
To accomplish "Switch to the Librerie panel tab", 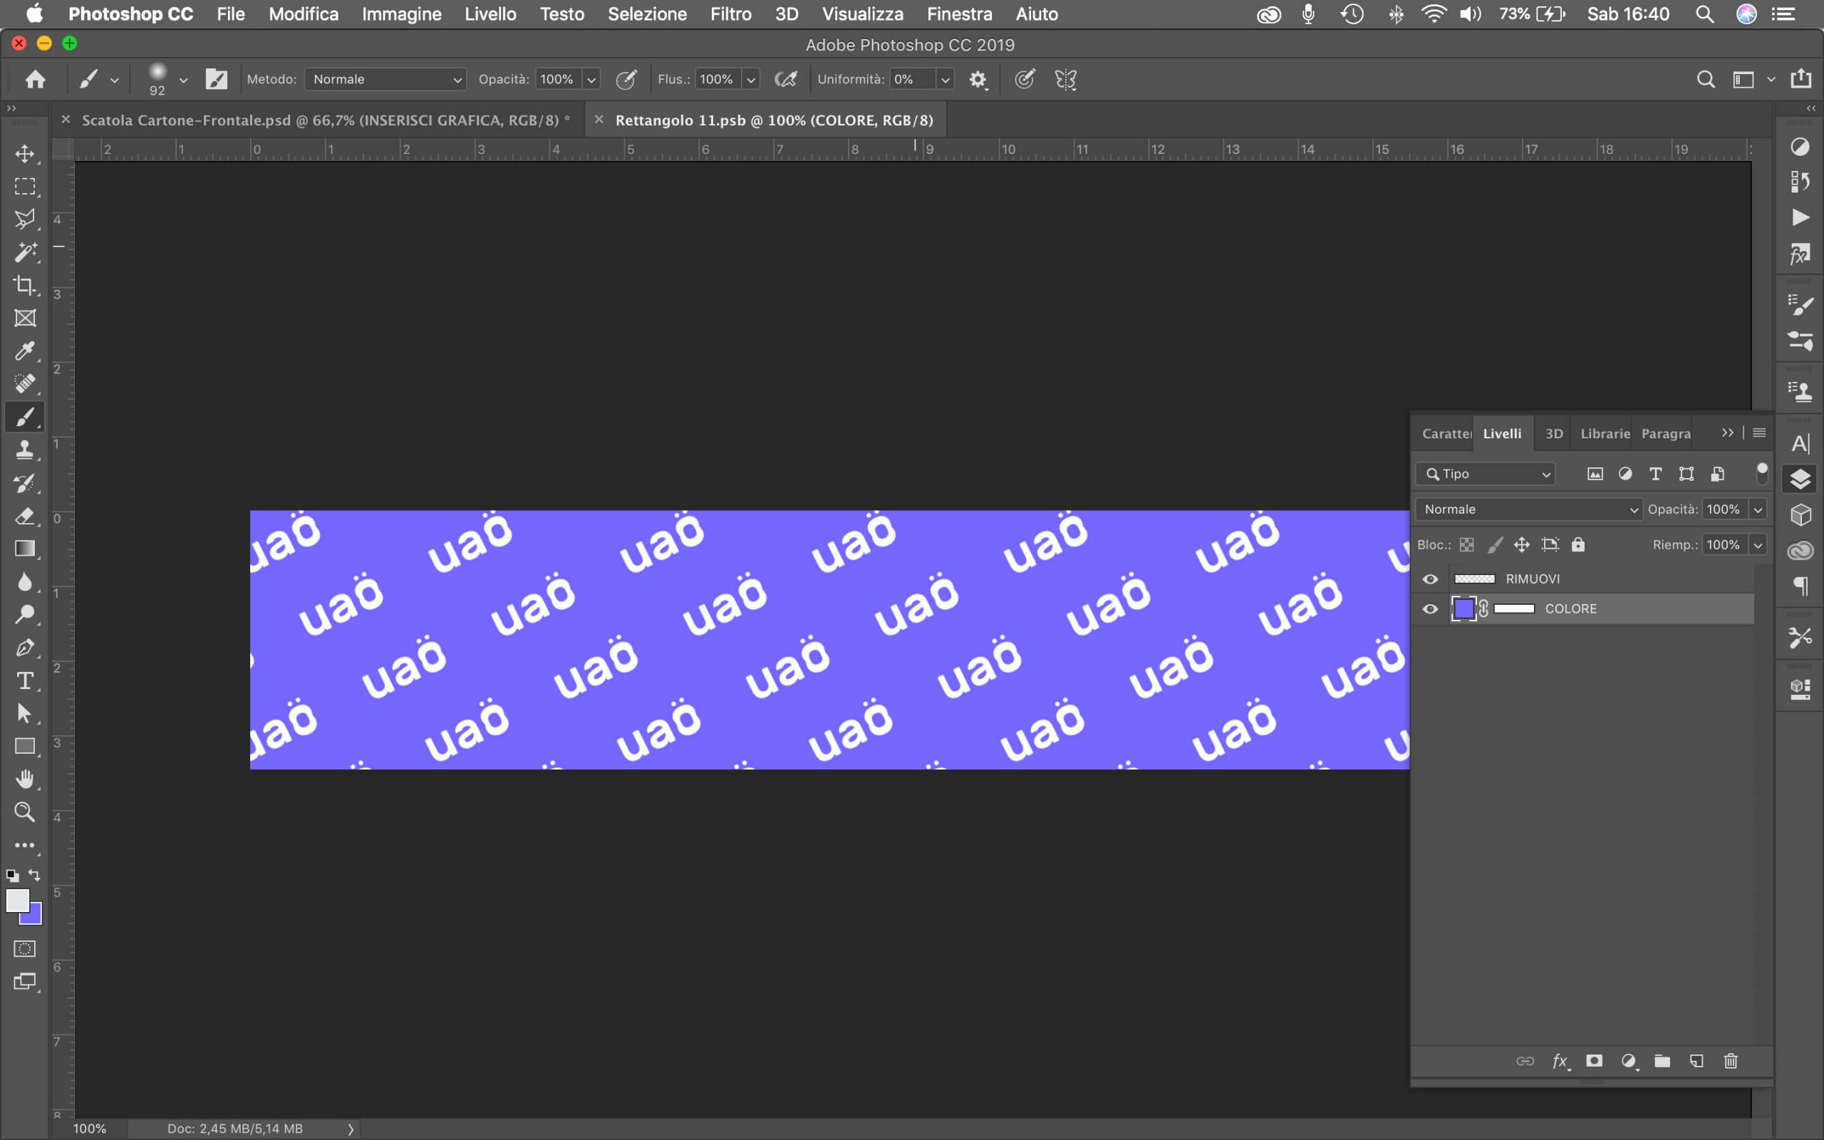I will click(x=1604, y=433).
